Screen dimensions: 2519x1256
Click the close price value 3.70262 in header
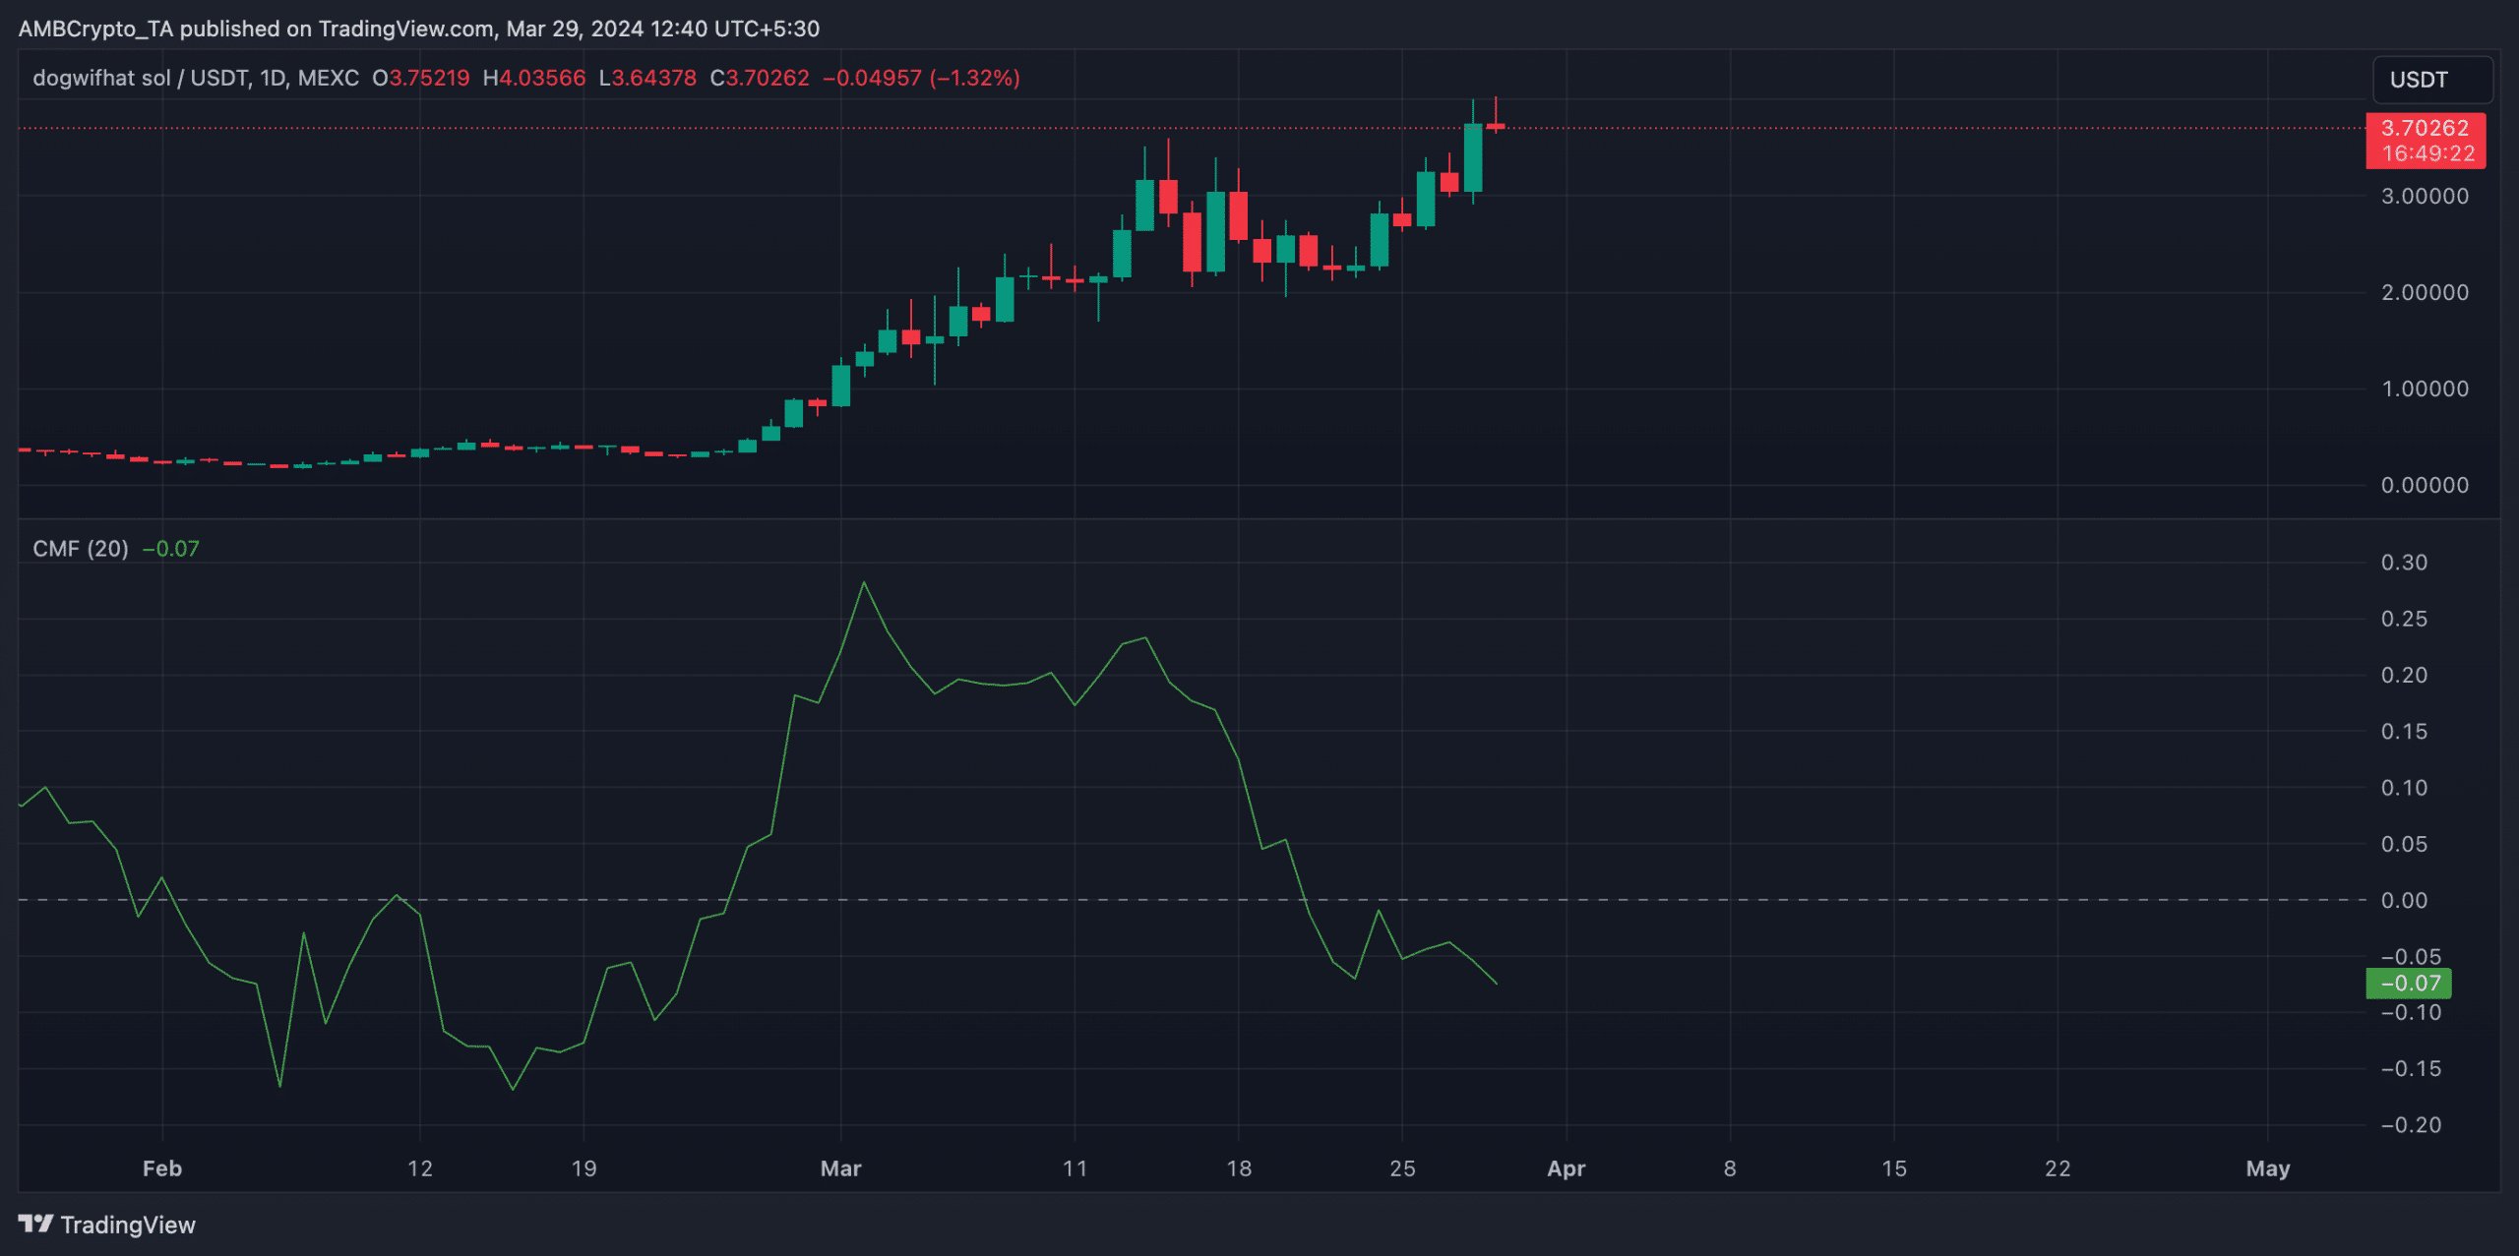click(x=768, y=78)
